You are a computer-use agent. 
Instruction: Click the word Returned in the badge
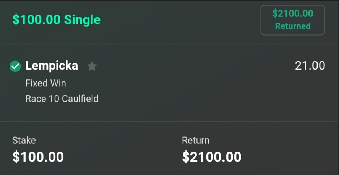pyautogui.click(x=293, y=26)
